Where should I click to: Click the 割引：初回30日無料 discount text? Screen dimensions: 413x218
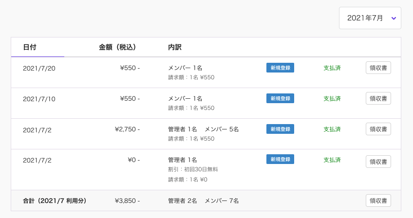click(x=193, y=169)
